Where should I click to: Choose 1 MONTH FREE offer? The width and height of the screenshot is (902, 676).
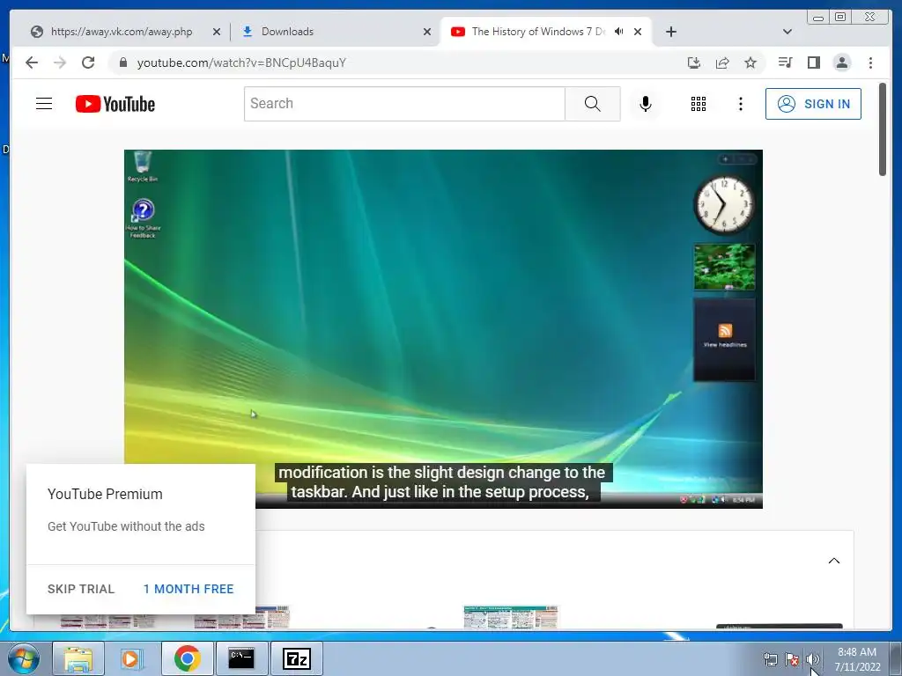[189, 589]
